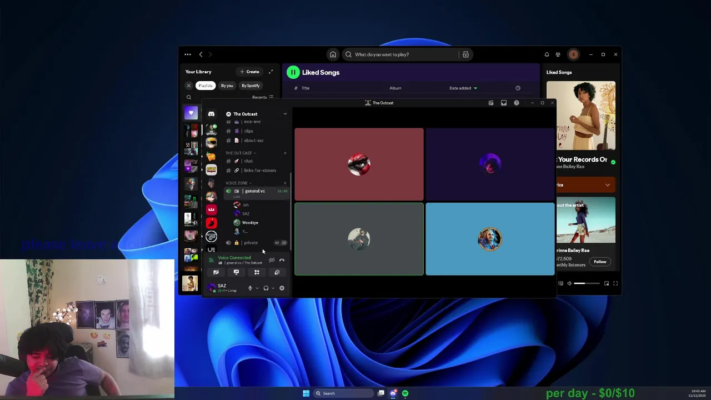Go back in Spotify navigation
The height and width of the screenshot is (400, 711).
201,54
